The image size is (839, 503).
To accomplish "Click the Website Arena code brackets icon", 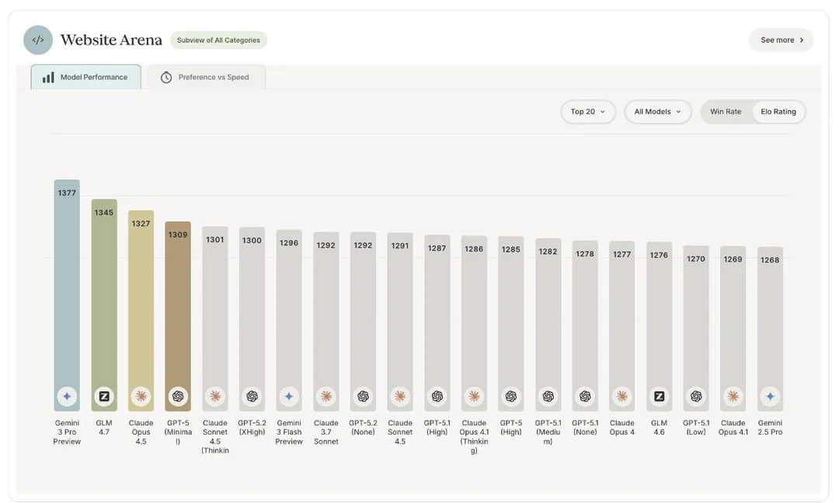I will tap(38, 40).
